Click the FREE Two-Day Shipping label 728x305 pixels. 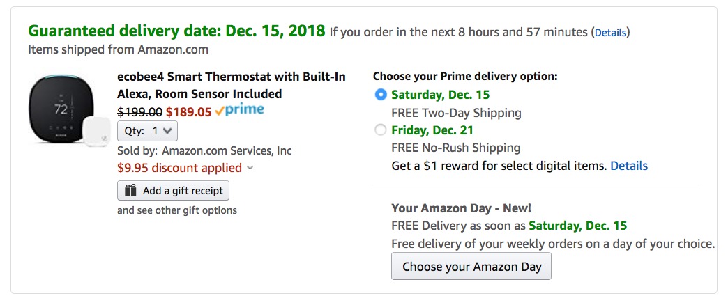click(x=456, y=113)
